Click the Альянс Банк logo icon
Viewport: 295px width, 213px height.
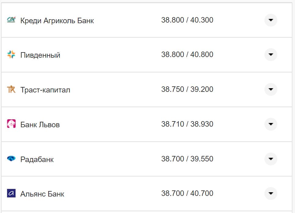tap(11, 193)
